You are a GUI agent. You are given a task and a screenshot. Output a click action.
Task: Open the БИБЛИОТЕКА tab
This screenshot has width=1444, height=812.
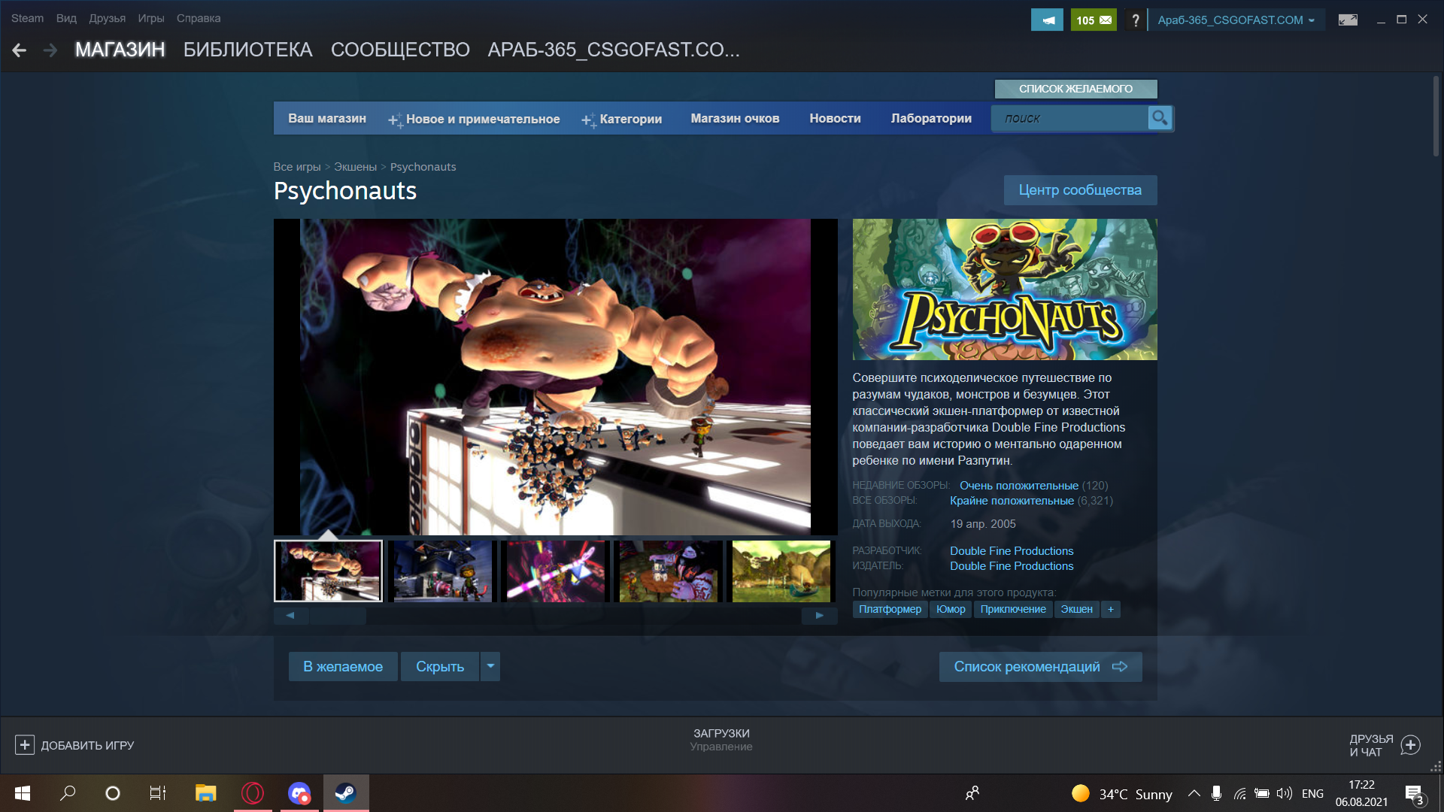point(247,50)
